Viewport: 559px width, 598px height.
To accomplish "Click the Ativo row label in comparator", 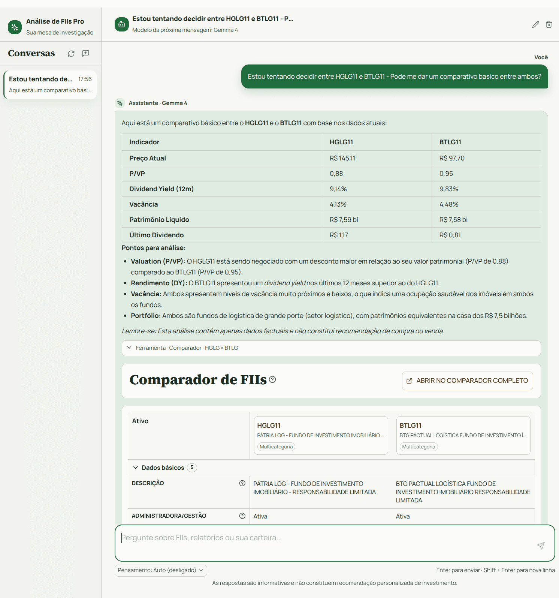I will coord(140,421).
